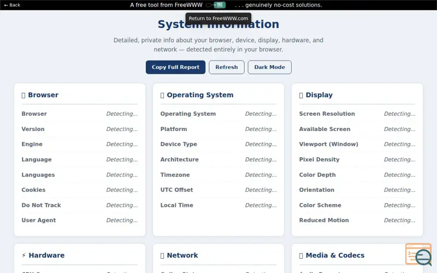This screenshot has height=273, width=437.
Task: Click Detecting value beside Local Time
Action: click(261, 205)
